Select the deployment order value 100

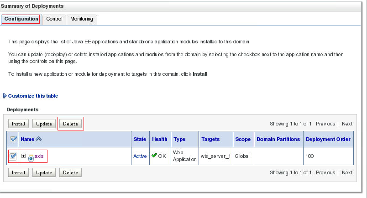pos(309,156)
